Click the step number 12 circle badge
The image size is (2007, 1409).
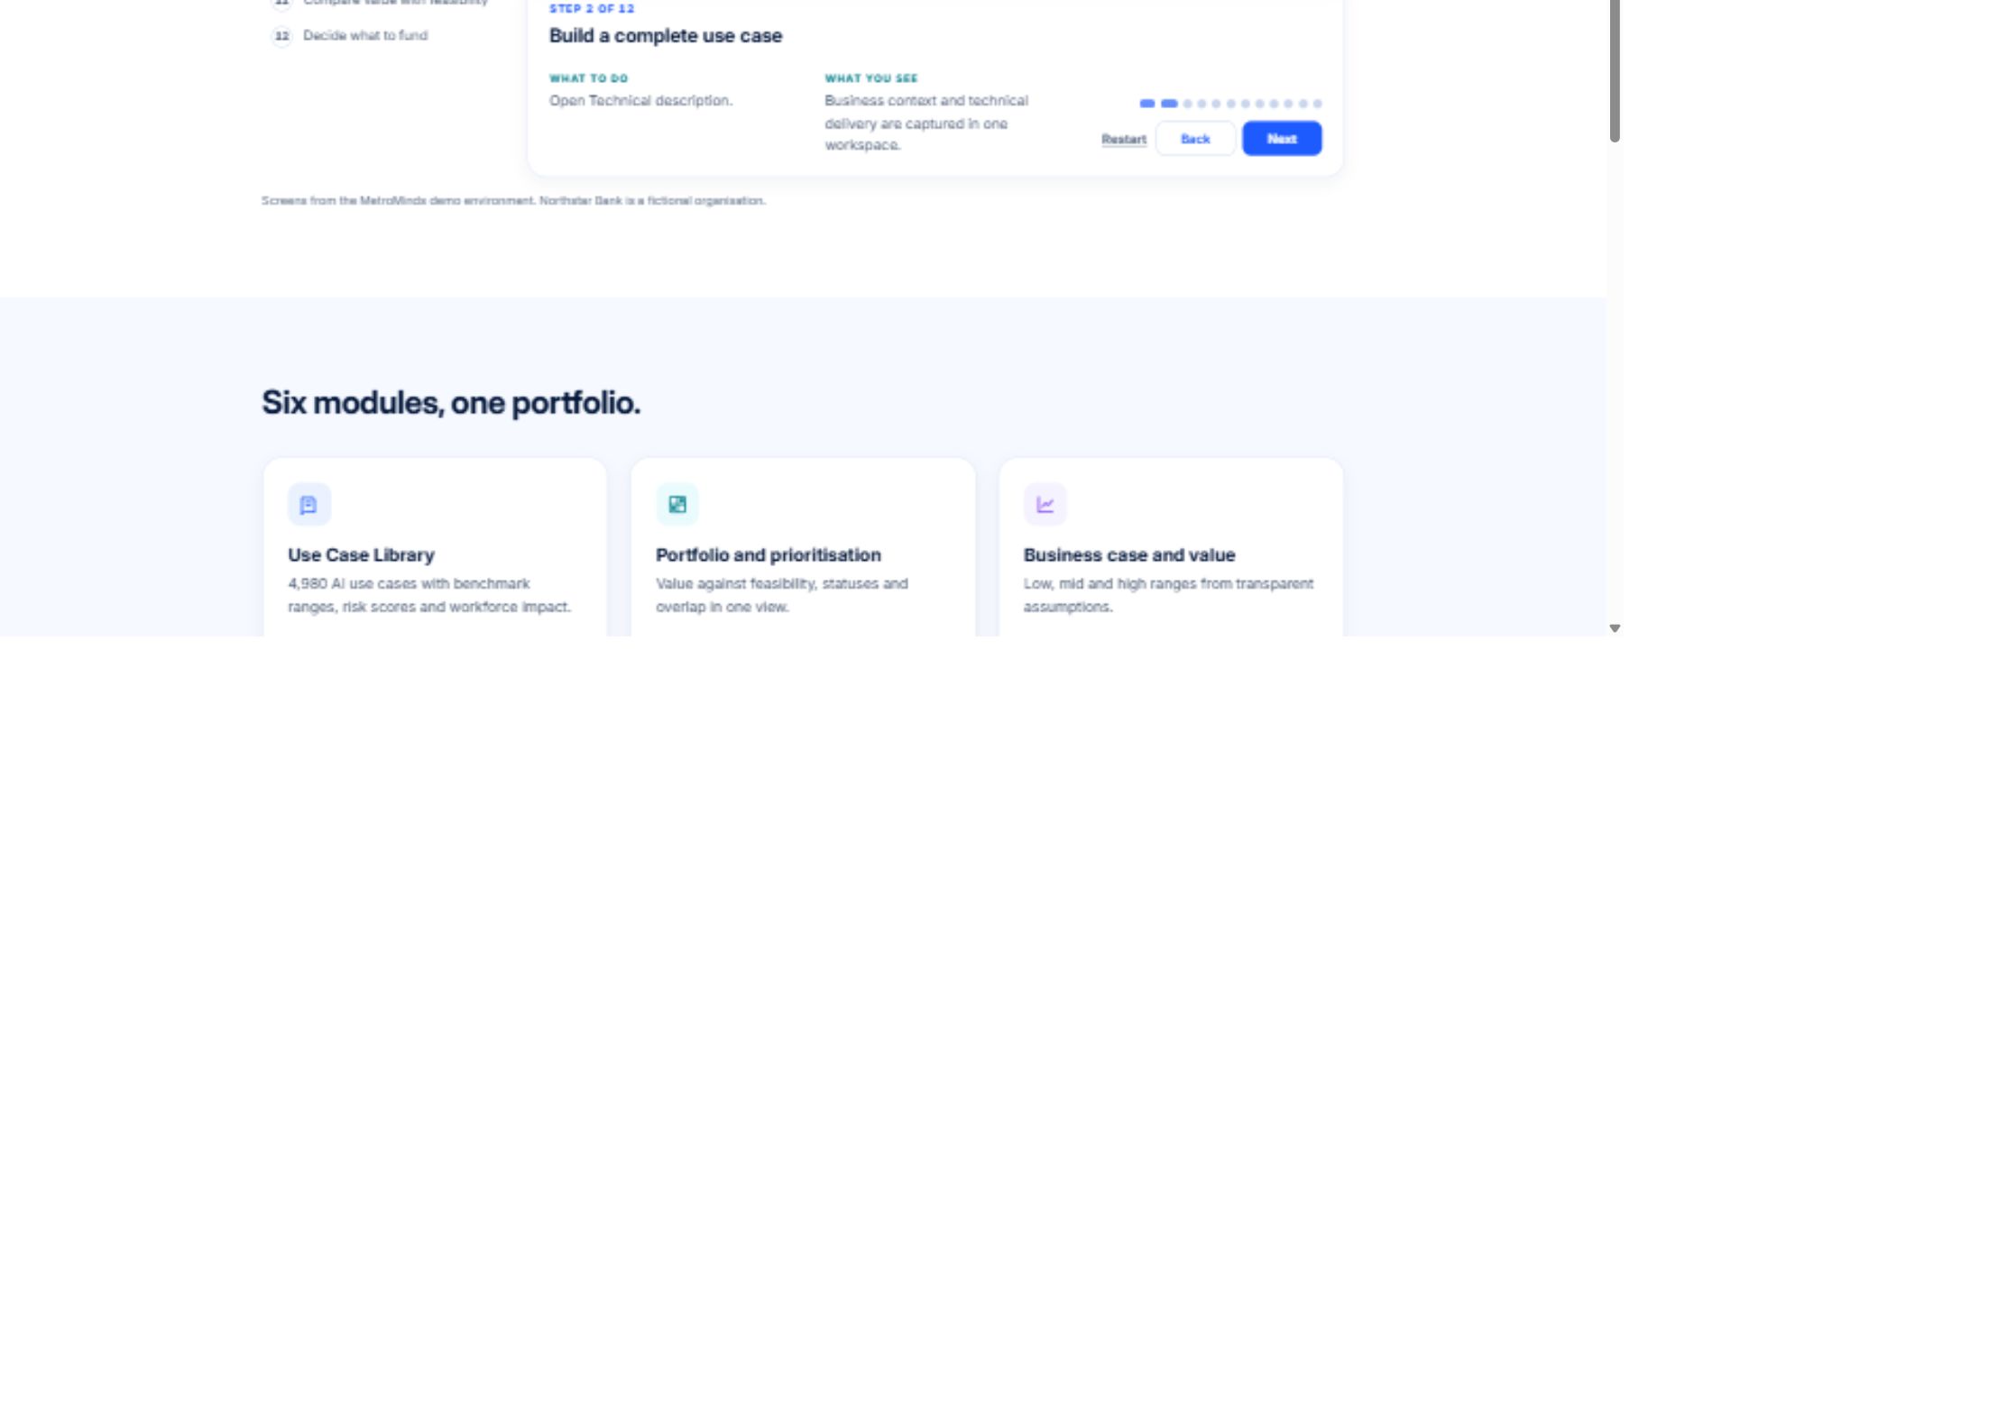click(x=282, y=36)
